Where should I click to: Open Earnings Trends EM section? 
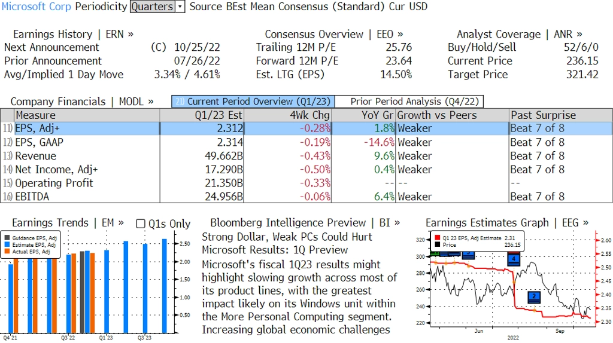pos(68,223)
